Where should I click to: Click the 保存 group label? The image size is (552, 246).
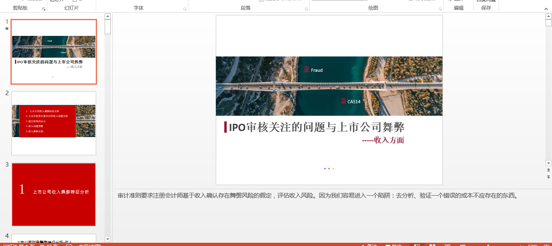pyautogui.click(x=486, y=8)
